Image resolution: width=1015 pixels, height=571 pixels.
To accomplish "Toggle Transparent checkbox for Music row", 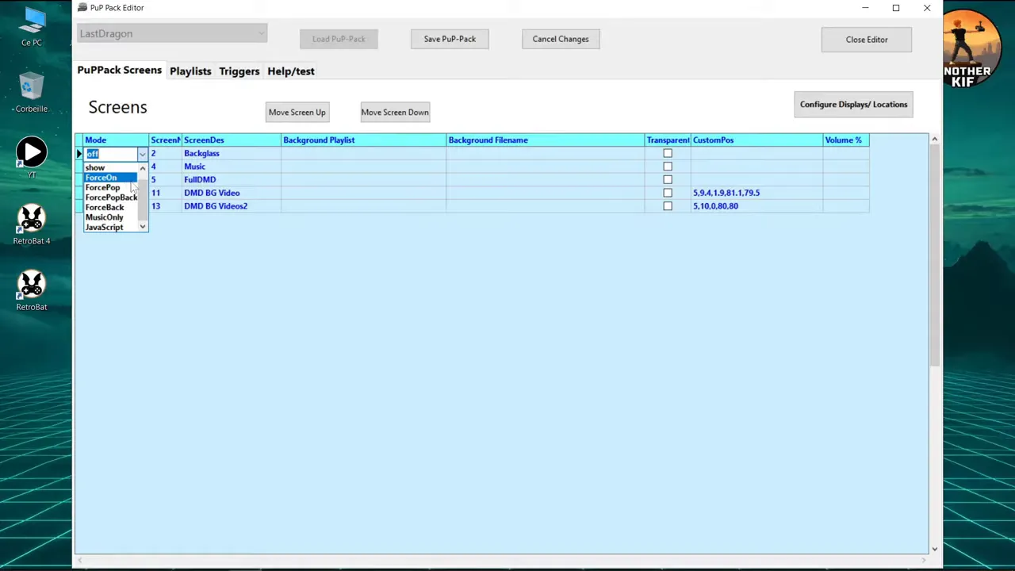I will click(668, 167).
